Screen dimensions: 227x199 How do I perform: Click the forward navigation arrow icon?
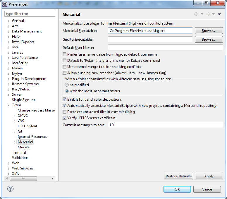click(x=208, y=14)
